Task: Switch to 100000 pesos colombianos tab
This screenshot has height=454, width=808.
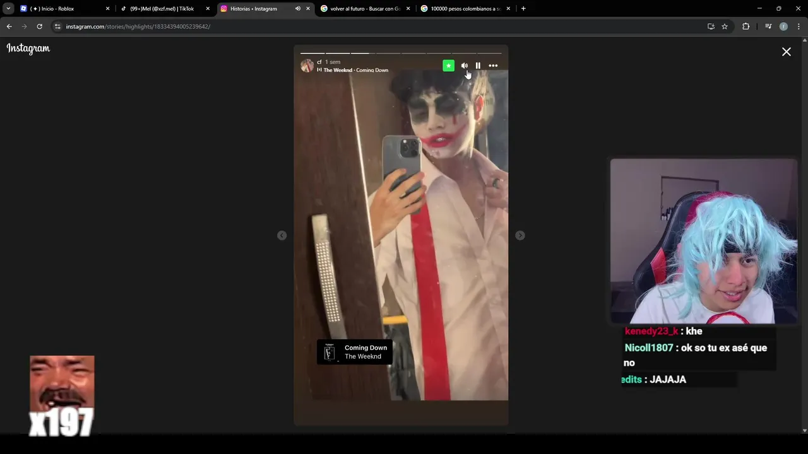Action: 465,9
